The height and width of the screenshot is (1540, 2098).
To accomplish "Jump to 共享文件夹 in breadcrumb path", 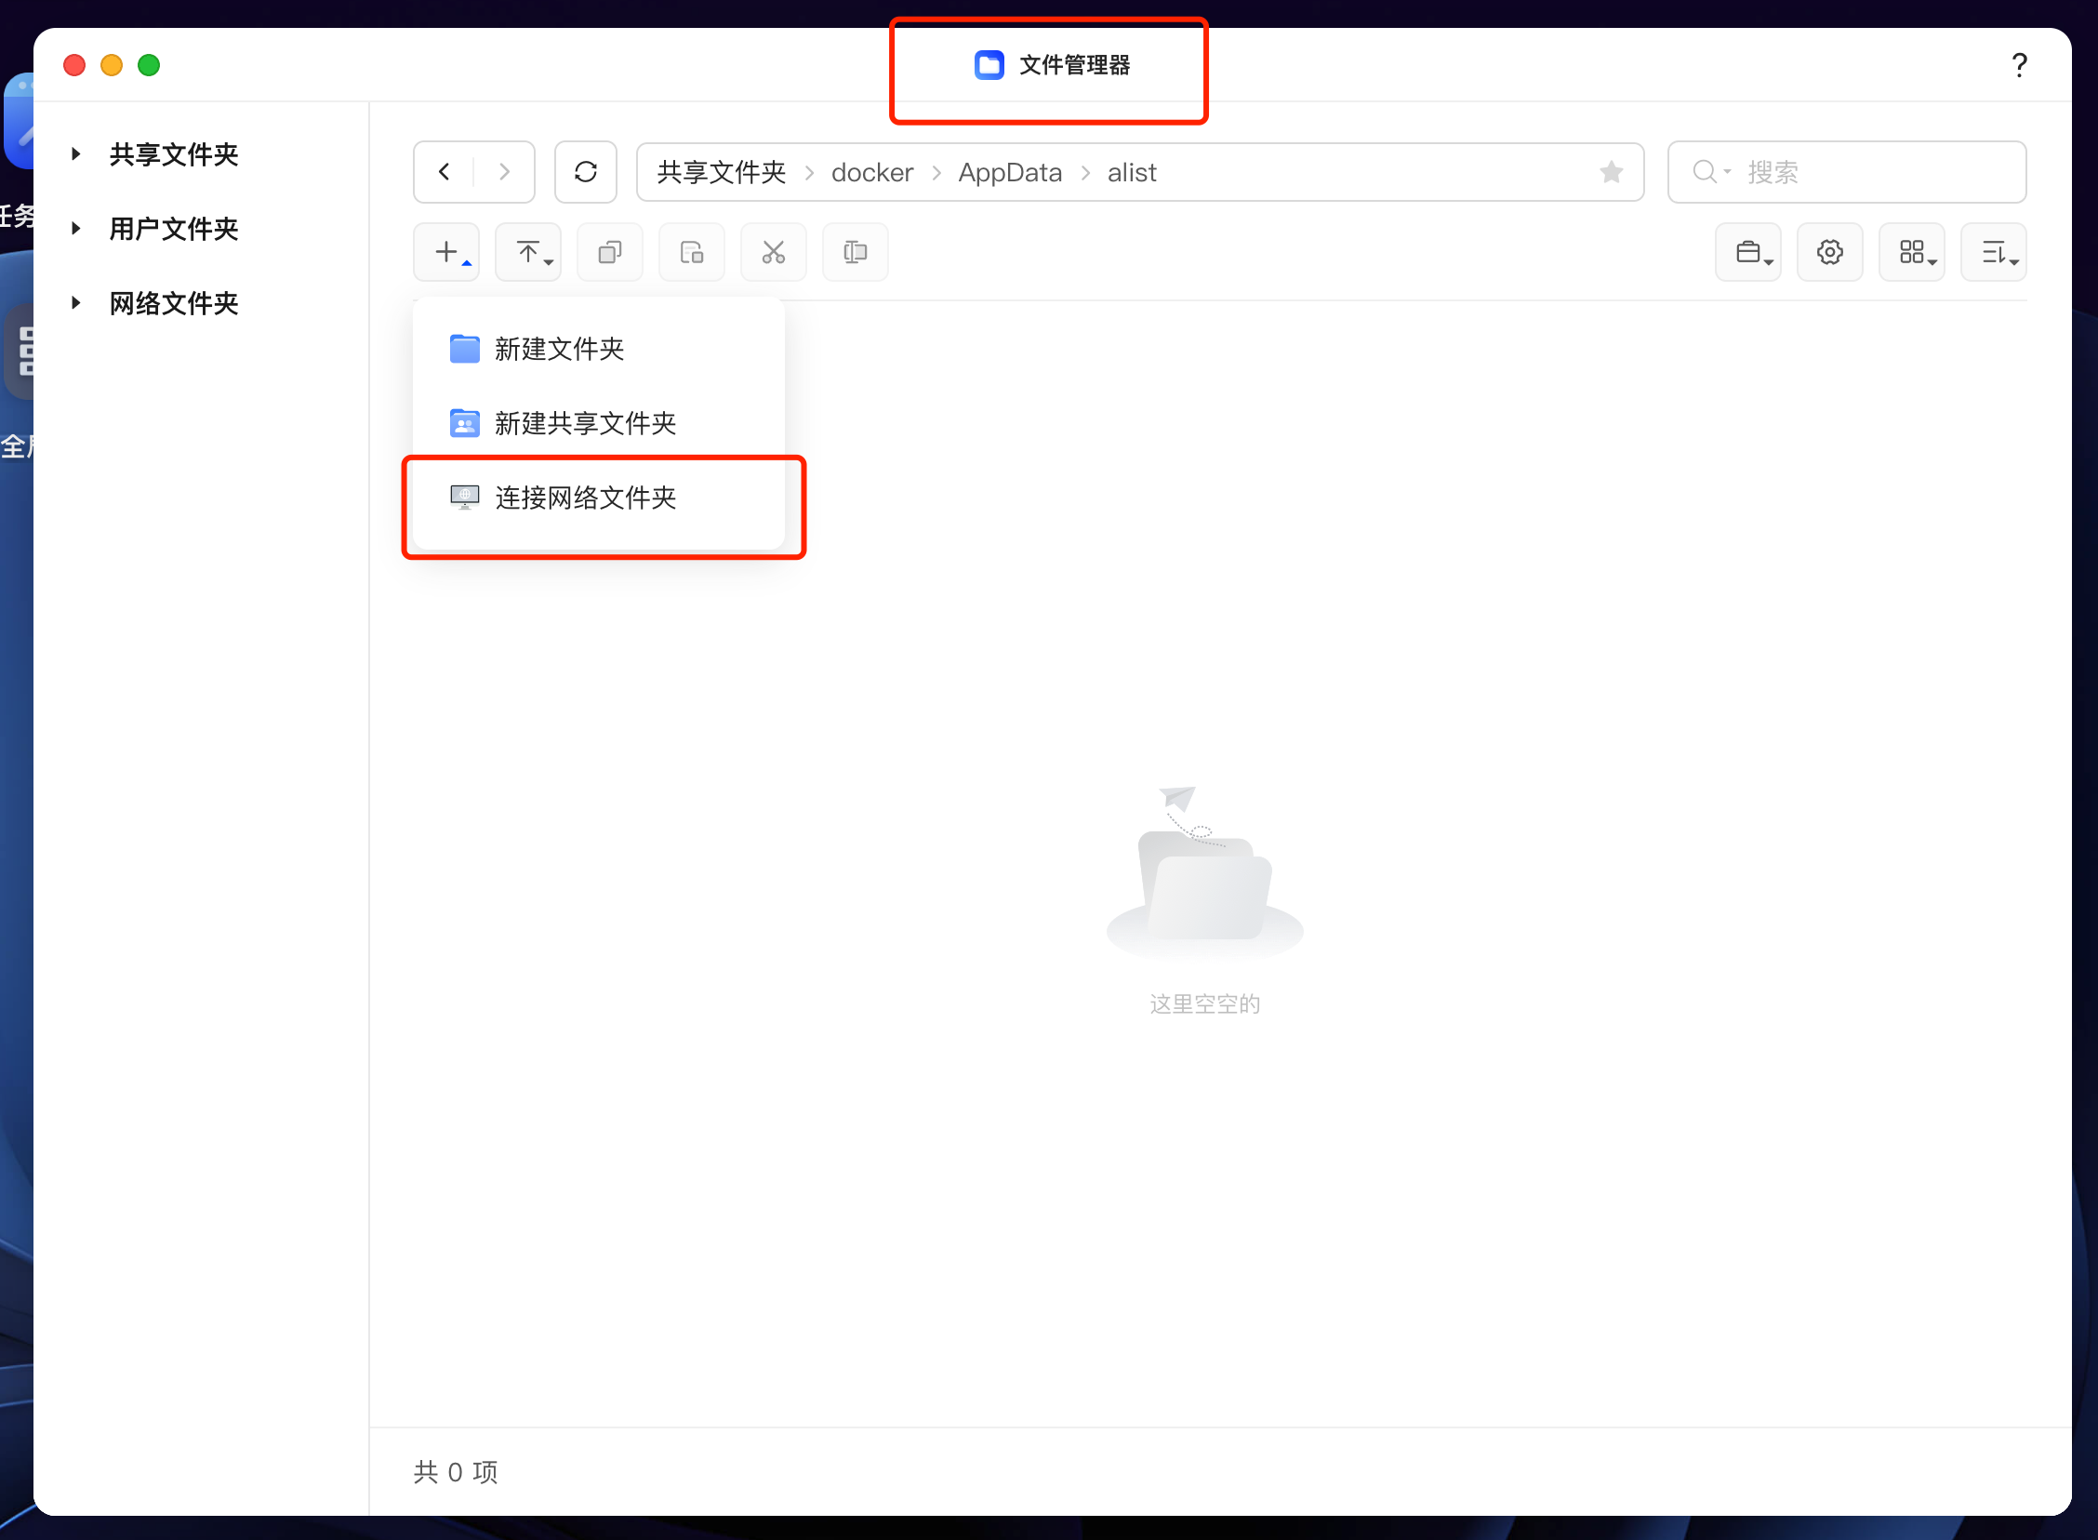I will pos(722,172).
